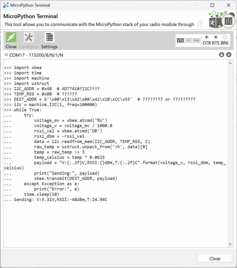
Task: Click the 'TEMP_REG = 0x00' line
Action: tap(41, 94)
